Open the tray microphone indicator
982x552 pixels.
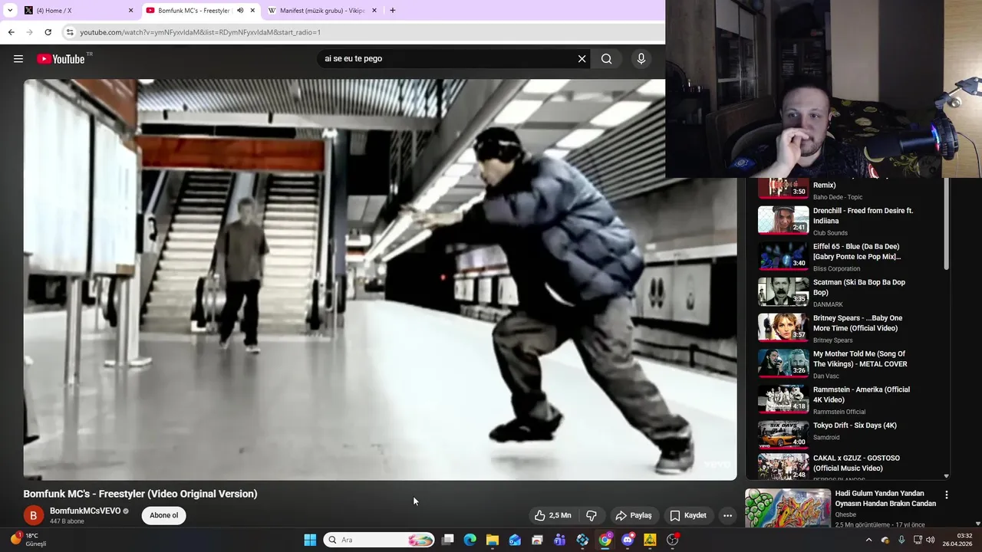click(901, 540)
